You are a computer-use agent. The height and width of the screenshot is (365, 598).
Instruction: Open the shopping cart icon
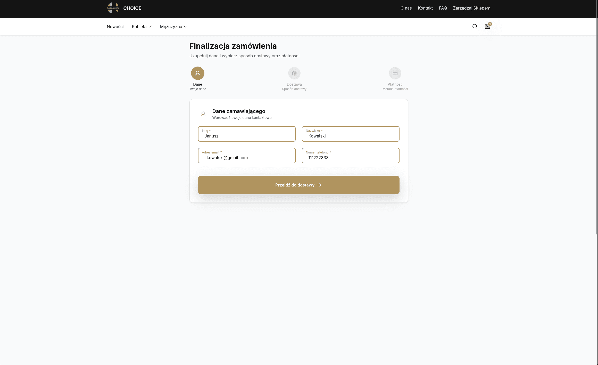[x=487, y=27]
